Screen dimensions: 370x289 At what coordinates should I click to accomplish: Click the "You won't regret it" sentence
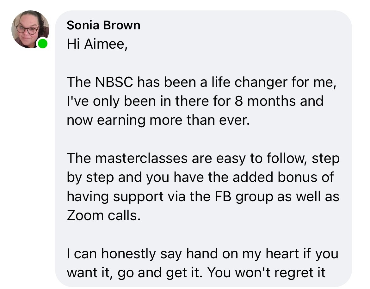(266, 273)
